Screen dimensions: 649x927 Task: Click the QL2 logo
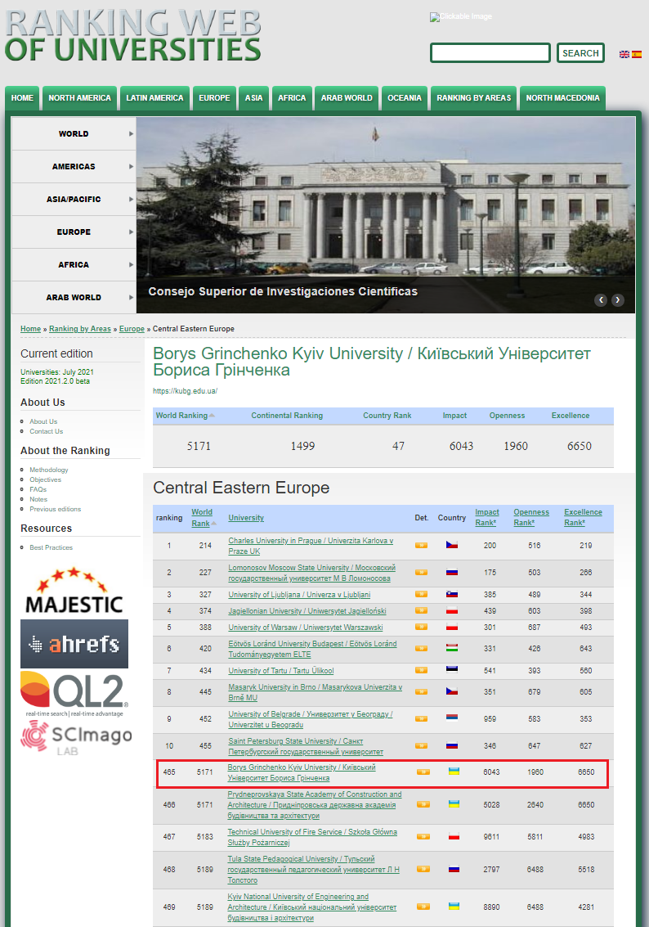pos(74,693)
